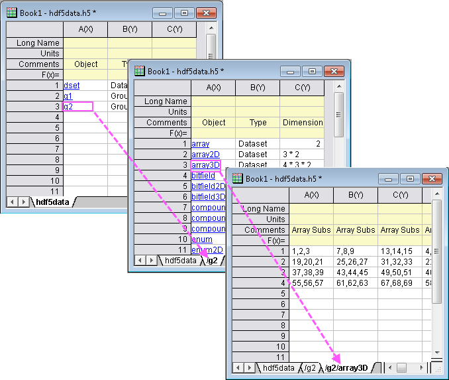The height and width of the screenshot is (380, 449).
Task: Click the previous sheet arrow in the rear window
Action: pyautogui.click(x=12, y=202)
